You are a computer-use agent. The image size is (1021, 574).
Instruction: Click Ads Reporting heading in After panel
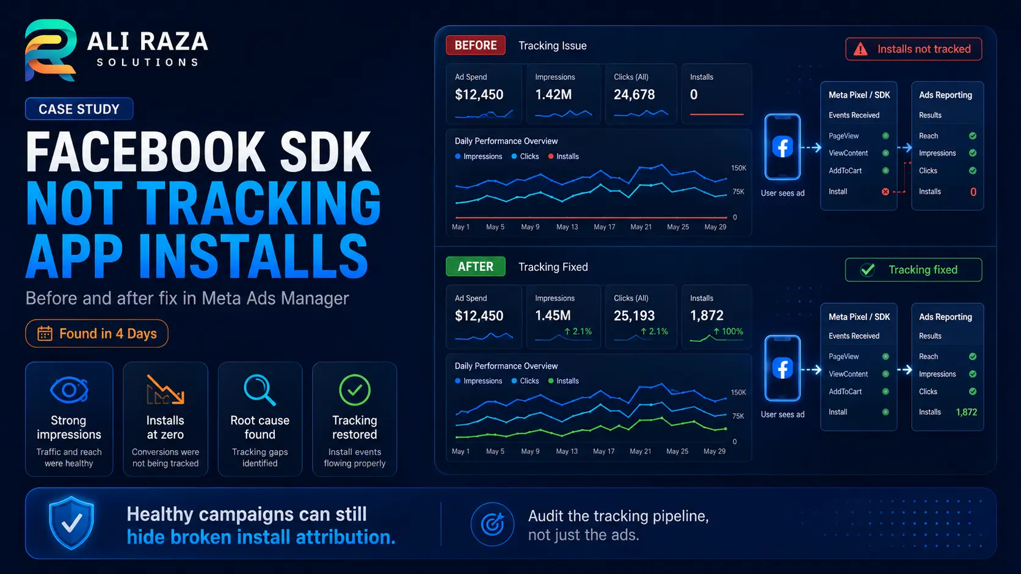click(x=945, y=317)
